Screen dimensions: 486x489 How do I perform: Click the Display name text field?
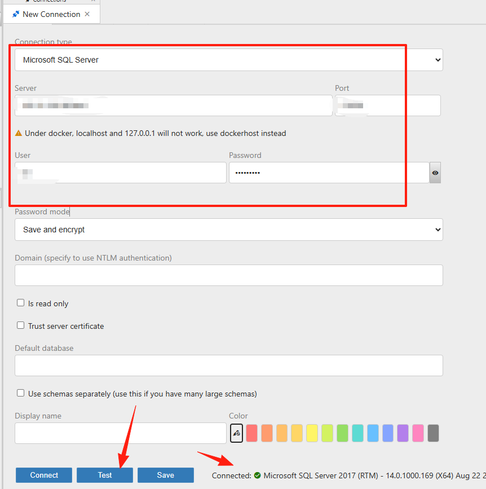tap(120, 433)
